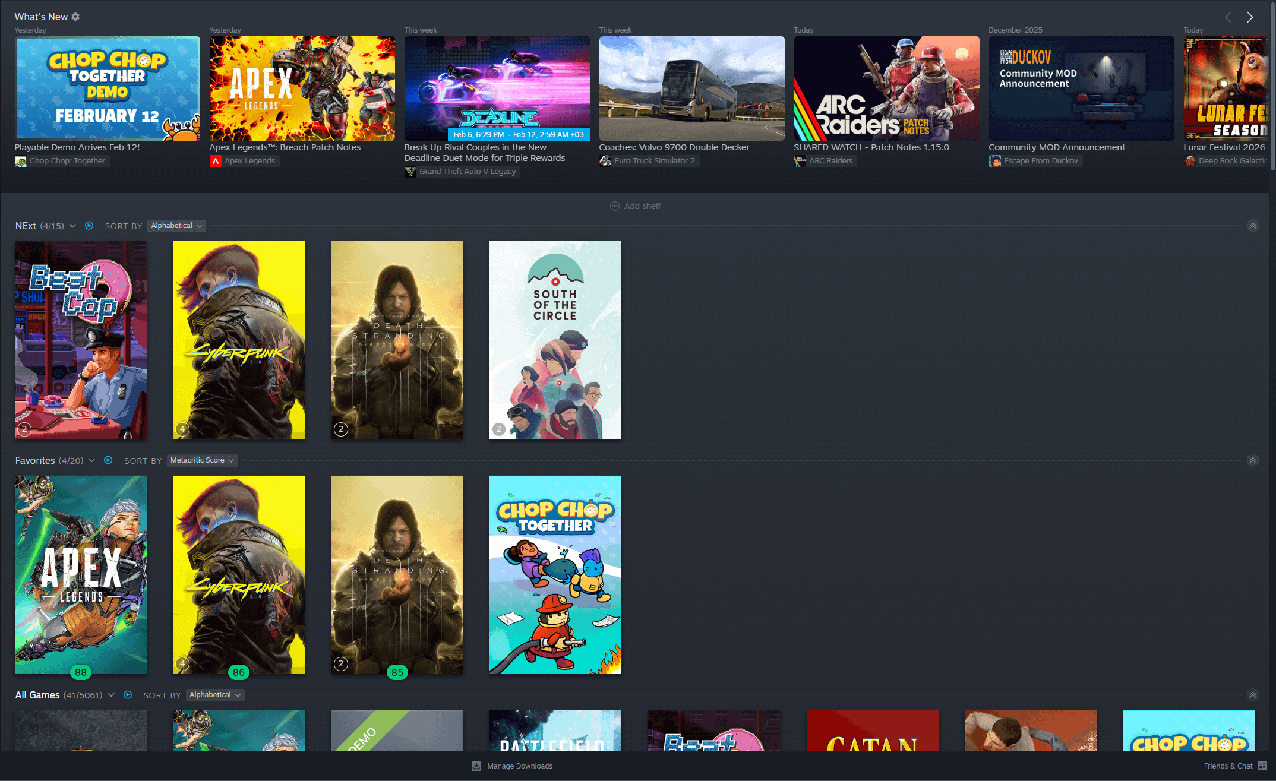The height and width of the screenshot is (781, 1276).
Task: Open NExt shelf name dropdown
Action: tap(72, 226)
